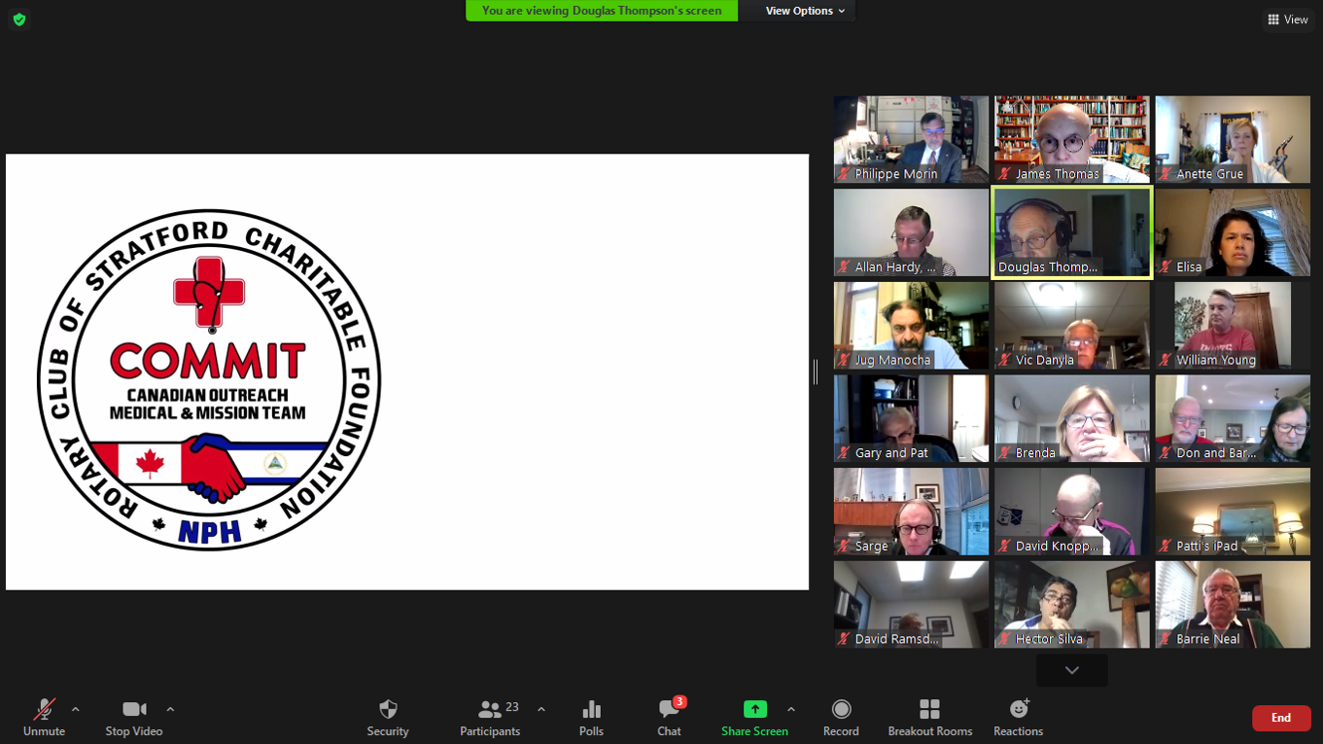Open the Security shield icon

(x=388, y=709)
